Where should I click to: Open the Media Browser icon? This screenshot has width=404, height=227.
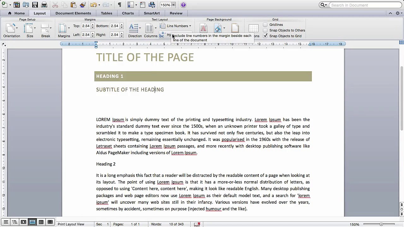(x=152, y=5)
